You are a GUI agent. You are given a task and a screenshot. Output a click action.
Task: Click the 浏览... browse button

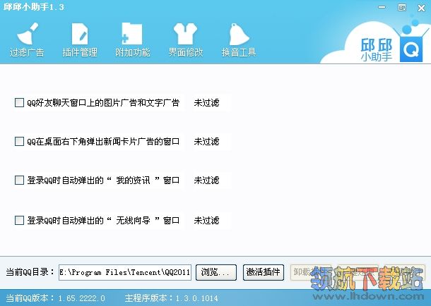coord(216,272)
